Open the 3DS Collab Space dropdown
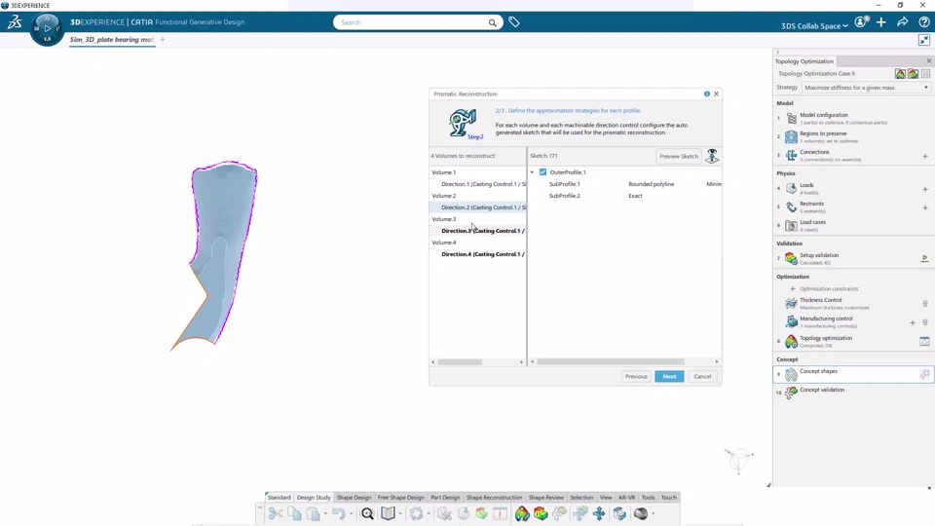The image size is (935, 526). click(x=814, y=25)
